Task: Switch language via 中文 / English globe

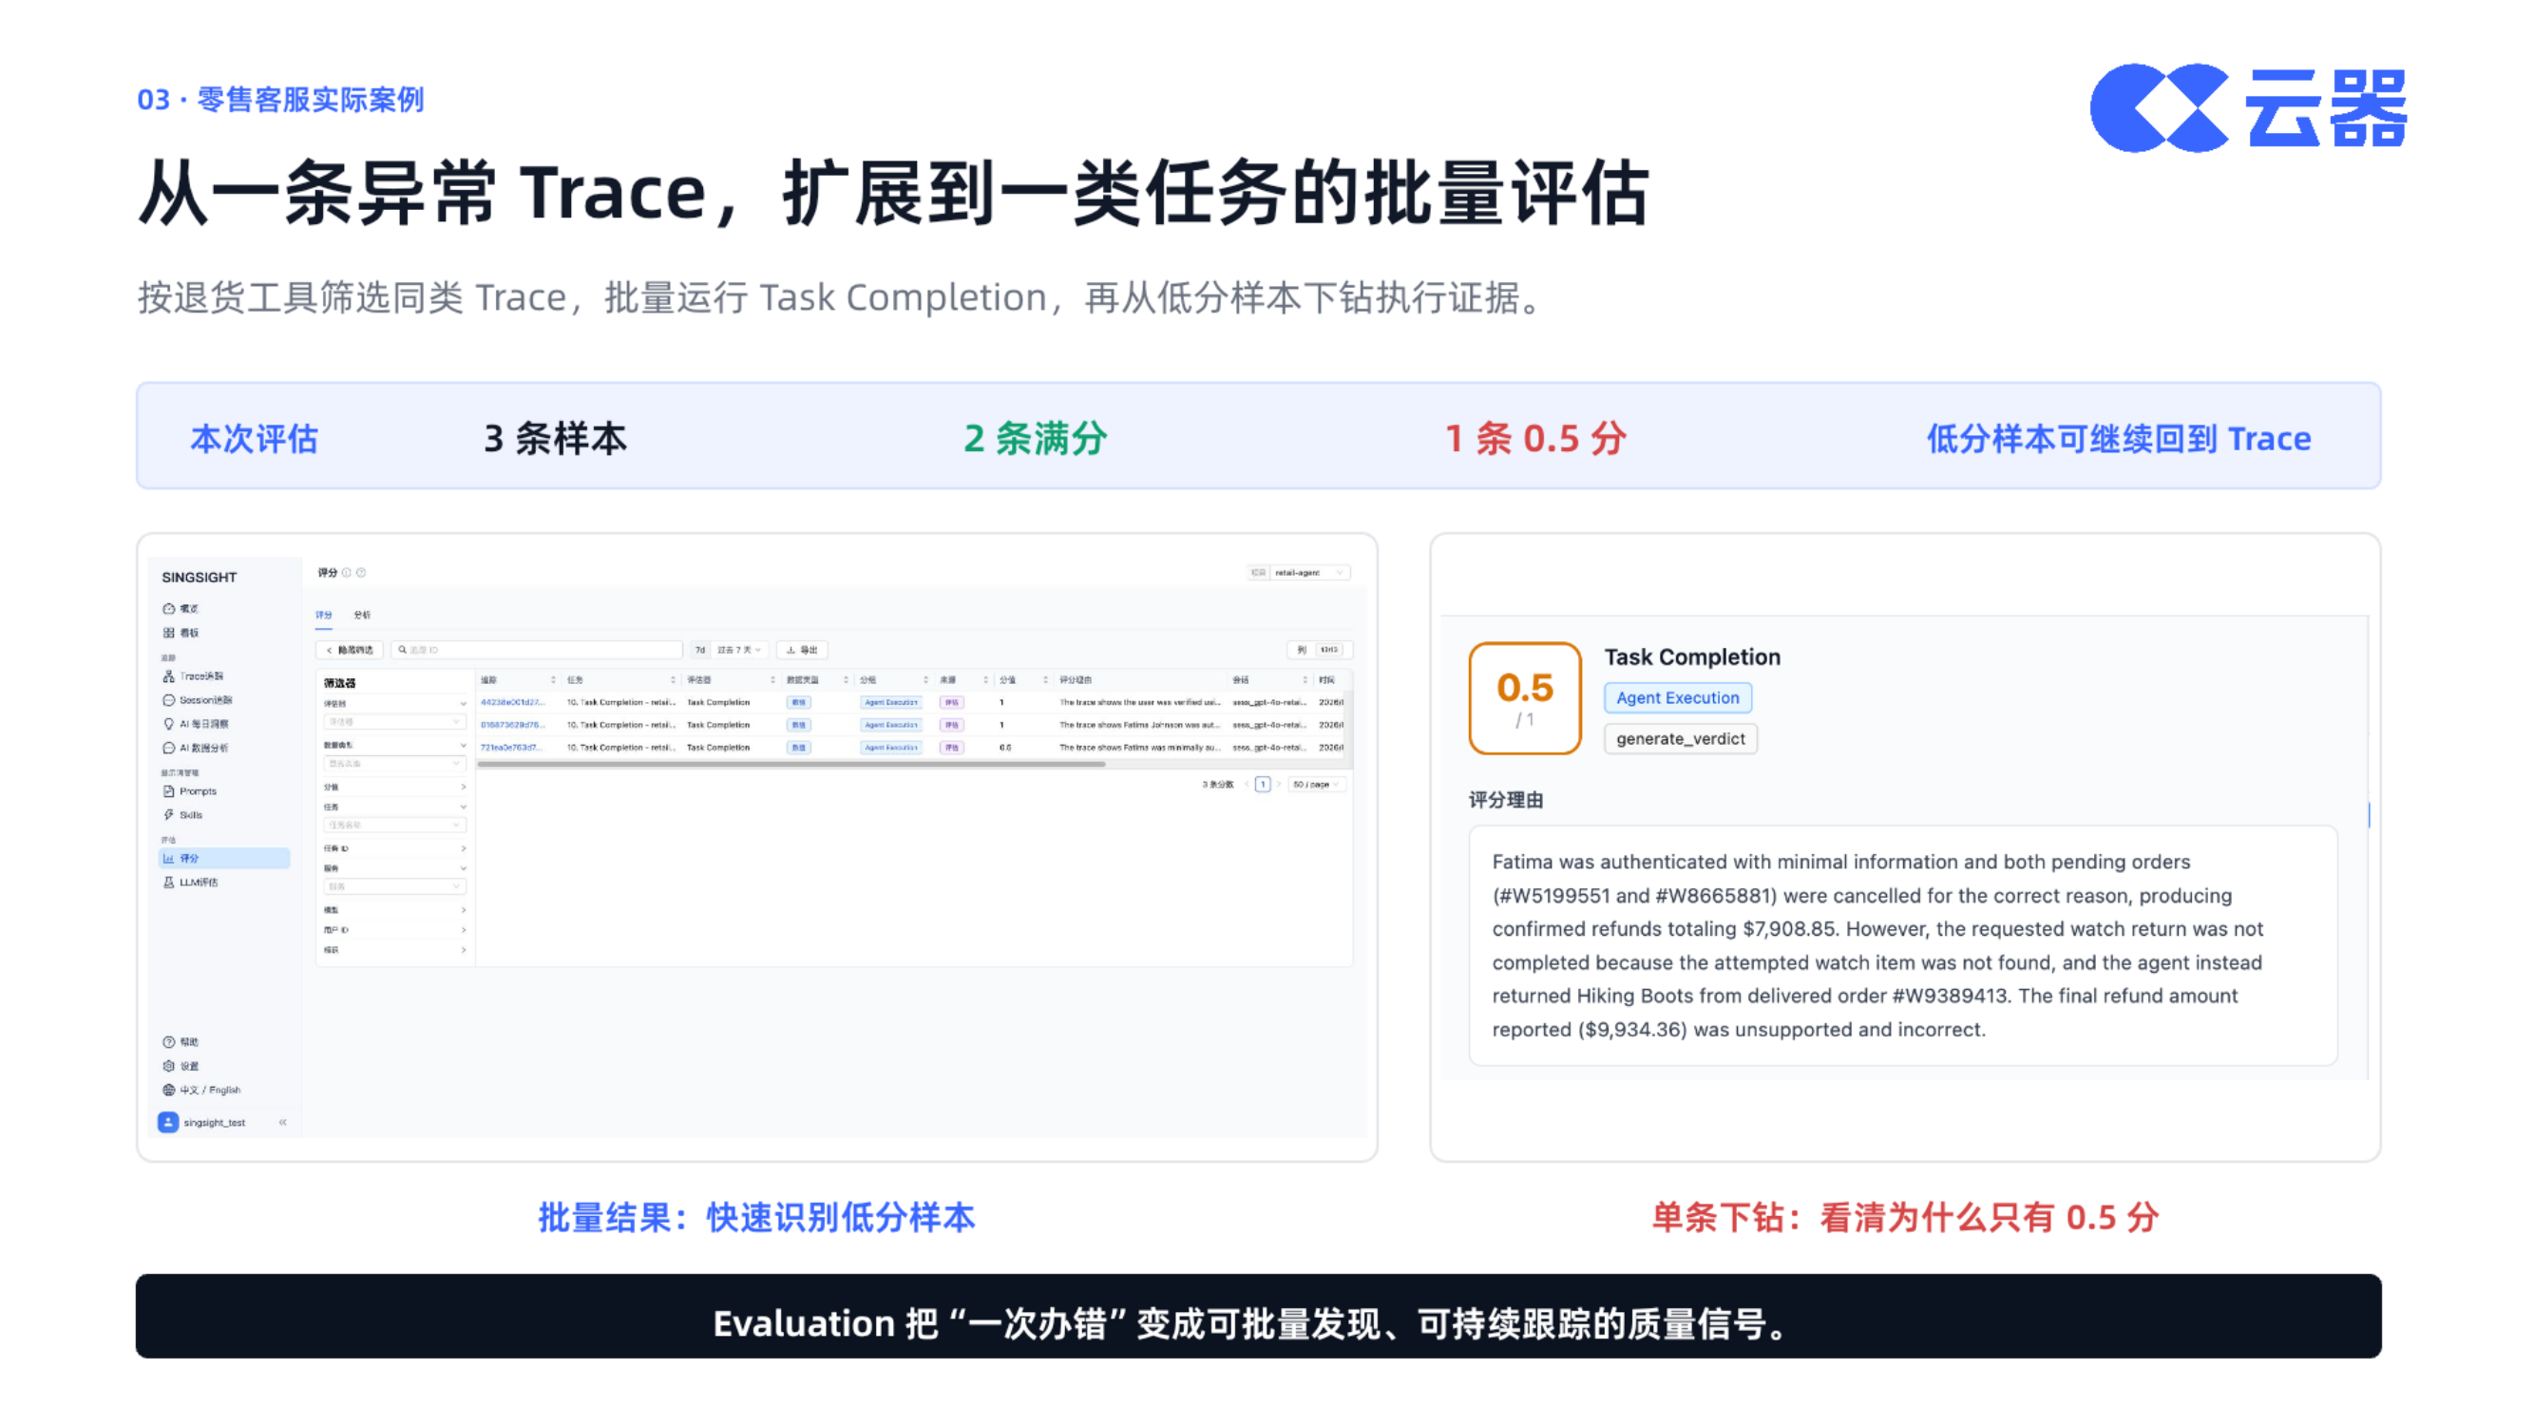Action: pos(201,1090)
